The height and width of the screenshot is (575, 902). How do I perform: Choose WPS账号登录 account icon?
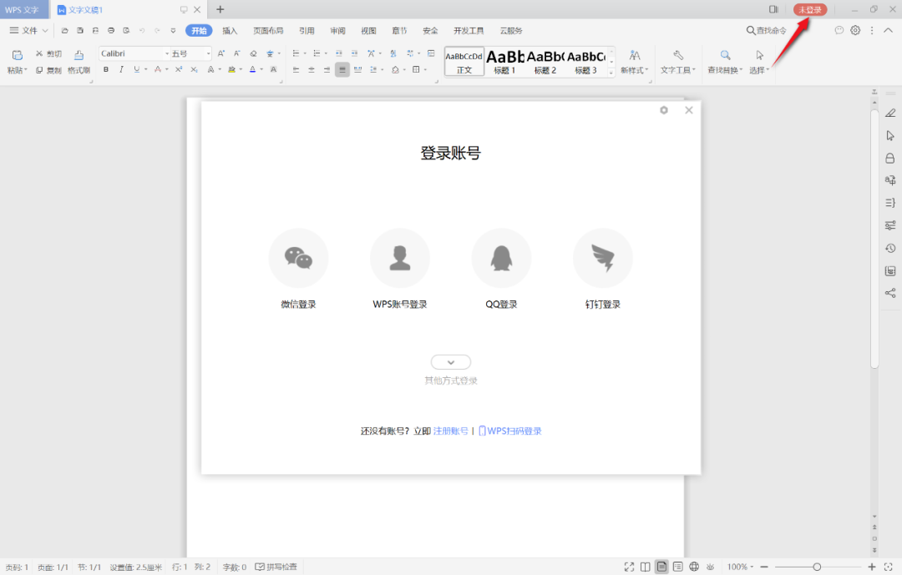[x=400, y=258]
